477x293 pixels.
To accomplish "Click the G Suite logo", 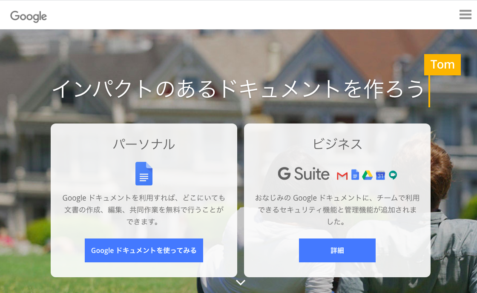I will (303, 174).
